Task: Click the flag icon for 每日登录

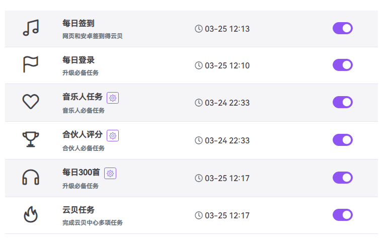Action: click(x=31, y=65)
